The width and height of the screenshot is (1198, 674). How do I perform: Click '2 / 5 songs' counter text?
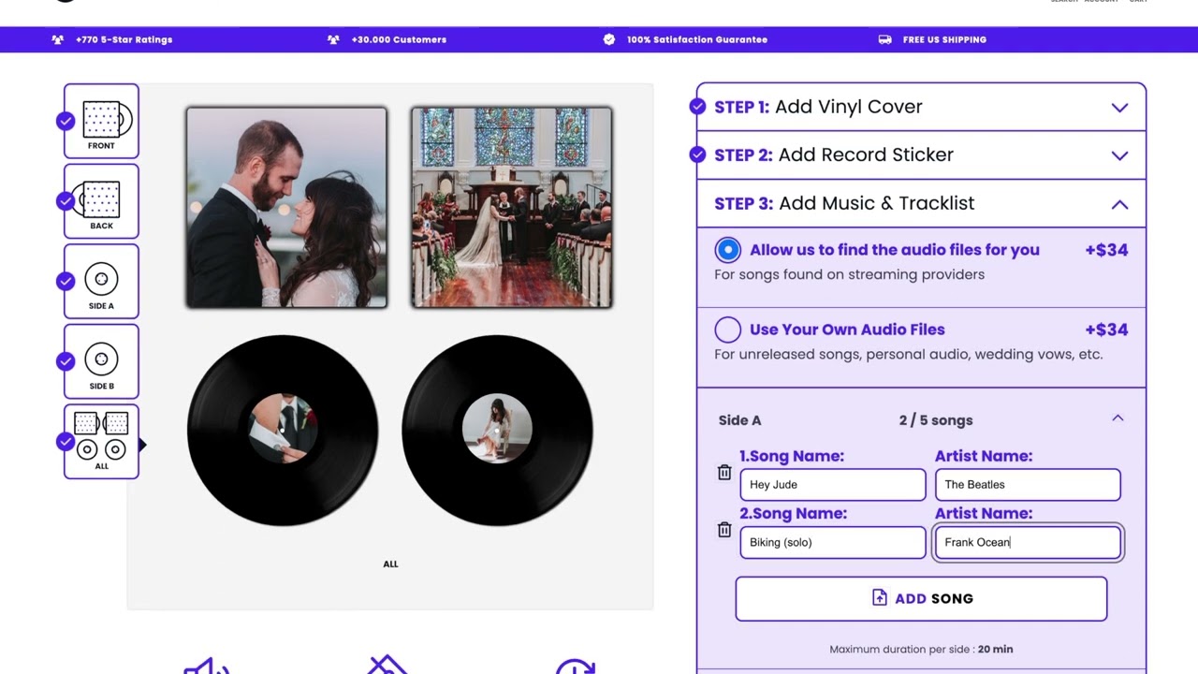click(x=936, y=420)
